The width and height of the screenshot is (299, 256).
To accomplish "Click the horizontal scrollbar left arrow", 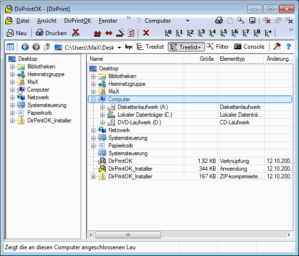I will pyautogui.click(x=91, y=235).
